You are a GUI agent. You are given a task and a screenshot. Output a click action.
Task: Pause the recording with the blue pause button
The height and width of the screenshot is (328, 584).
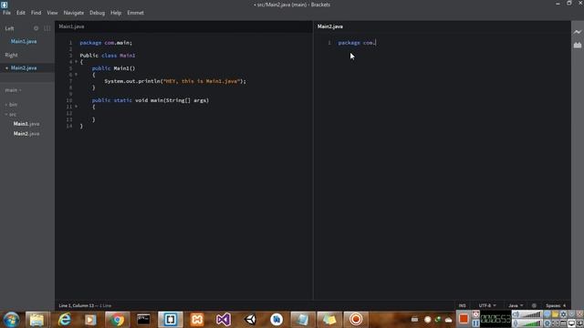pyautogui.click(x=475, y=323)
